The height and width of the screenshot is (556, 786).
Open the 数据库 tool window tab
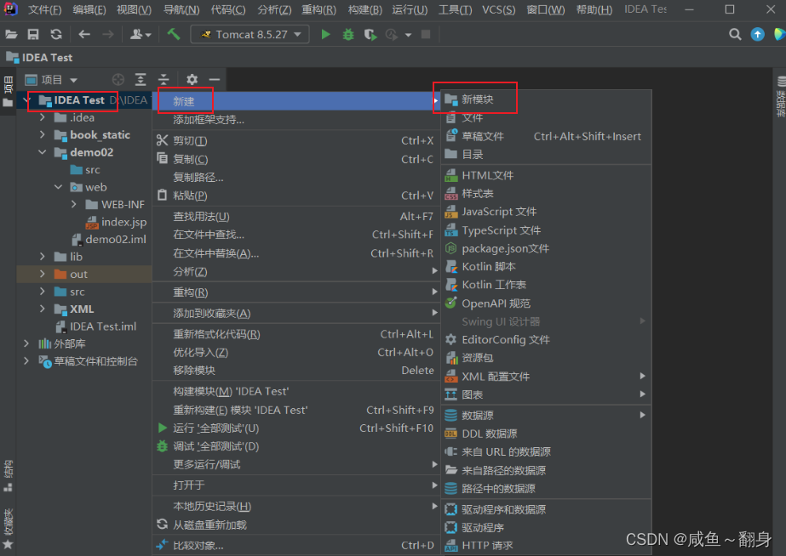781,97
